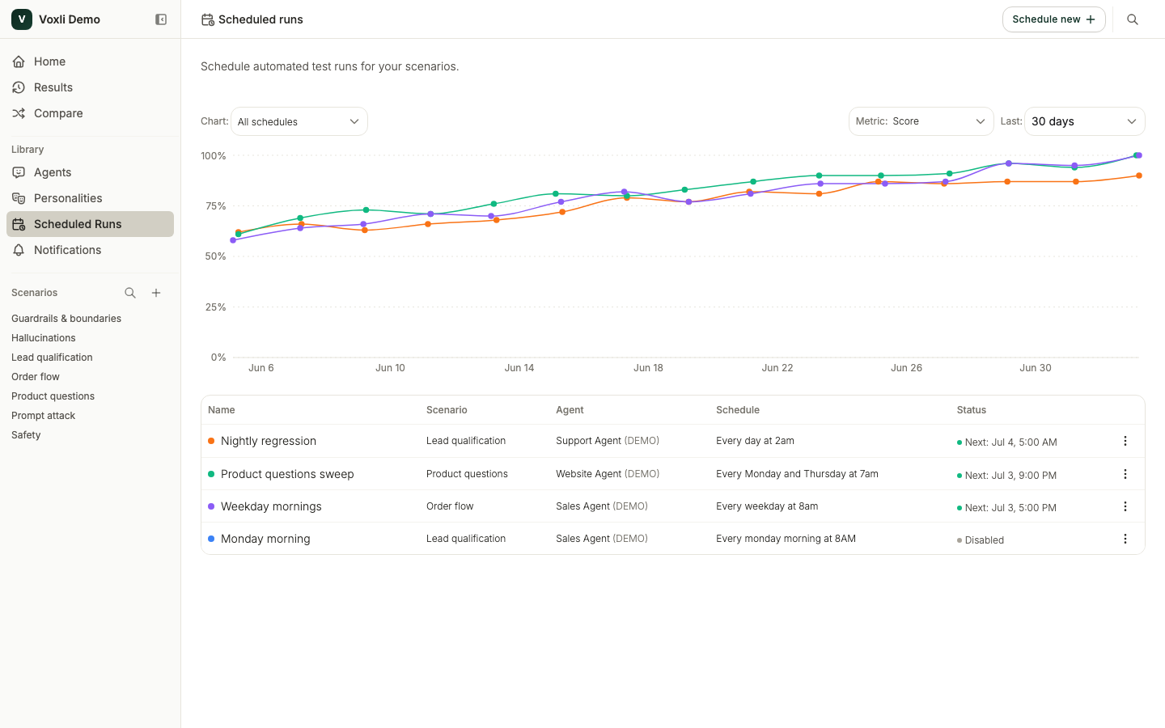Search scenarios with the sidebar magnifier icon
This screenshot has height=728, width=1165.
pos(130,293)
